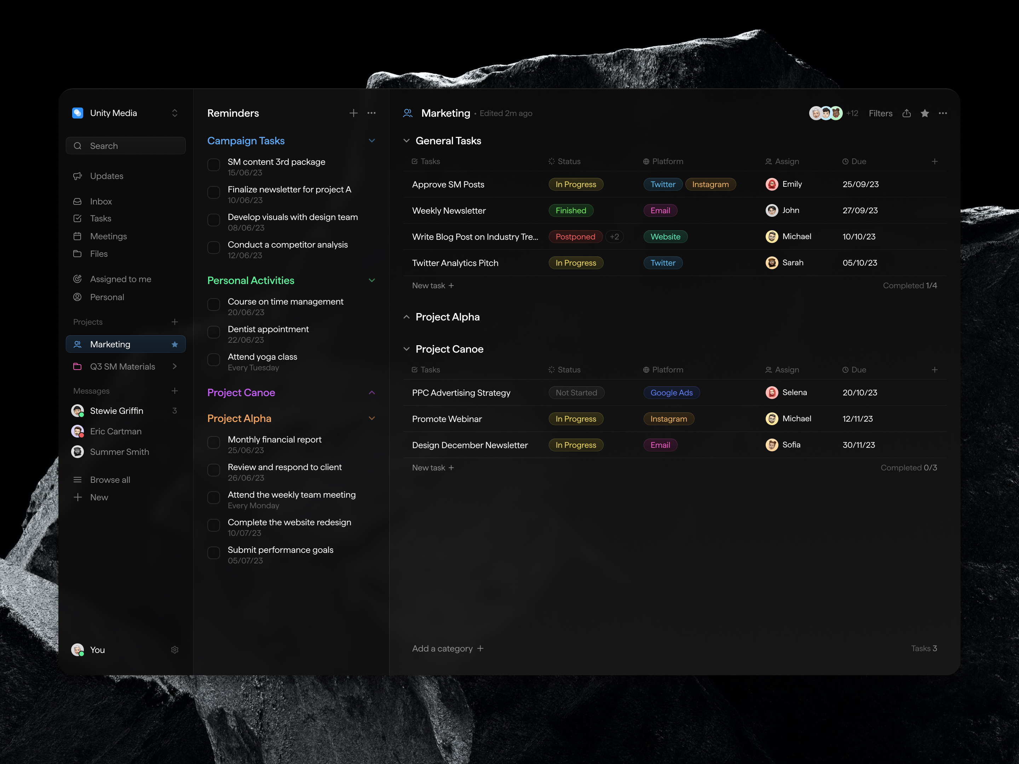The image size is (1019, 764).
Task: Mark SM content 3rd package as done
Action: 213,165
